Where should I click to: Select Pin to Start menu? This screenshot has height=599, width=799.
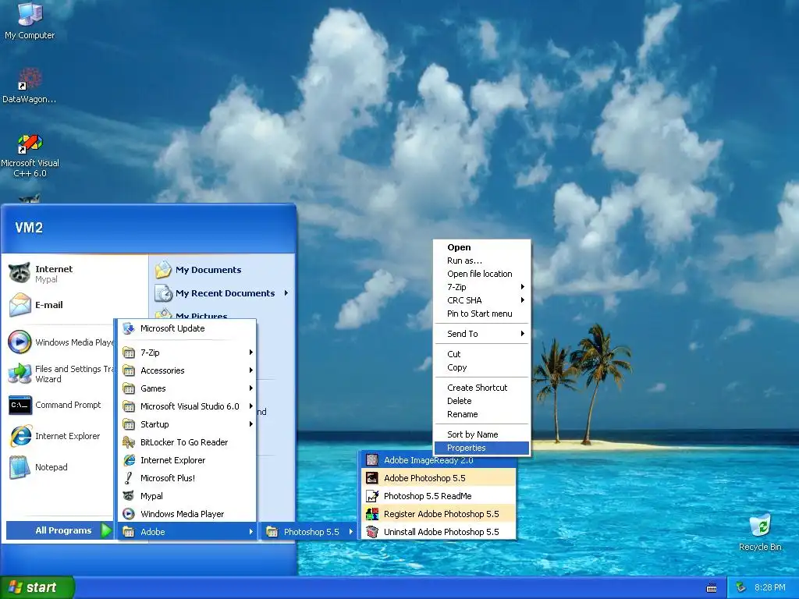[x=481, y=314]
